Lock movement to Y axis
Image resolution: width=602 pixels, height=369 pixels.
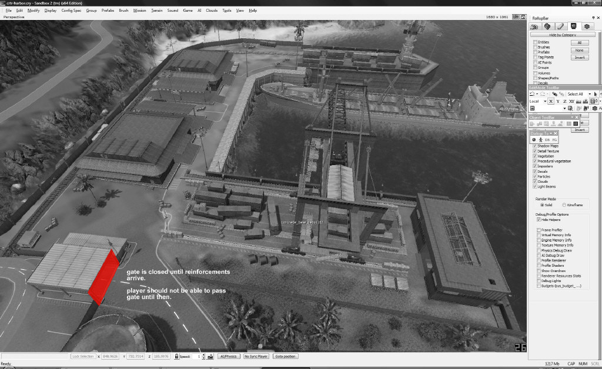tap(558, 101)
